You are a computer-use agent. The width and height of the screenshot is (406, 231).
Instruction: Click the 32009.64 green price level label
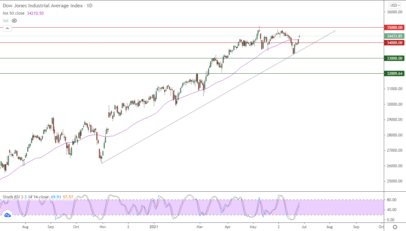coord(394,74)
